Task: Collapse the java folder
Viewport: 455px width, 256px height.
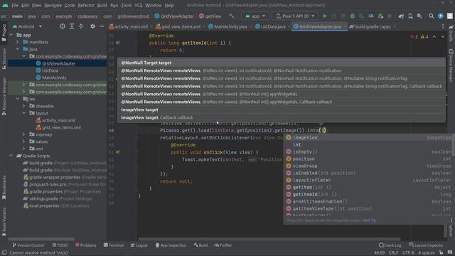Action: 17,49
